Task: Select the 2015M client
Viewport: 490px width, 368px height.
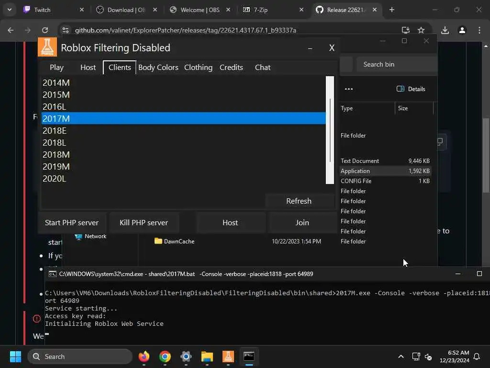Action: coord(183,94)
